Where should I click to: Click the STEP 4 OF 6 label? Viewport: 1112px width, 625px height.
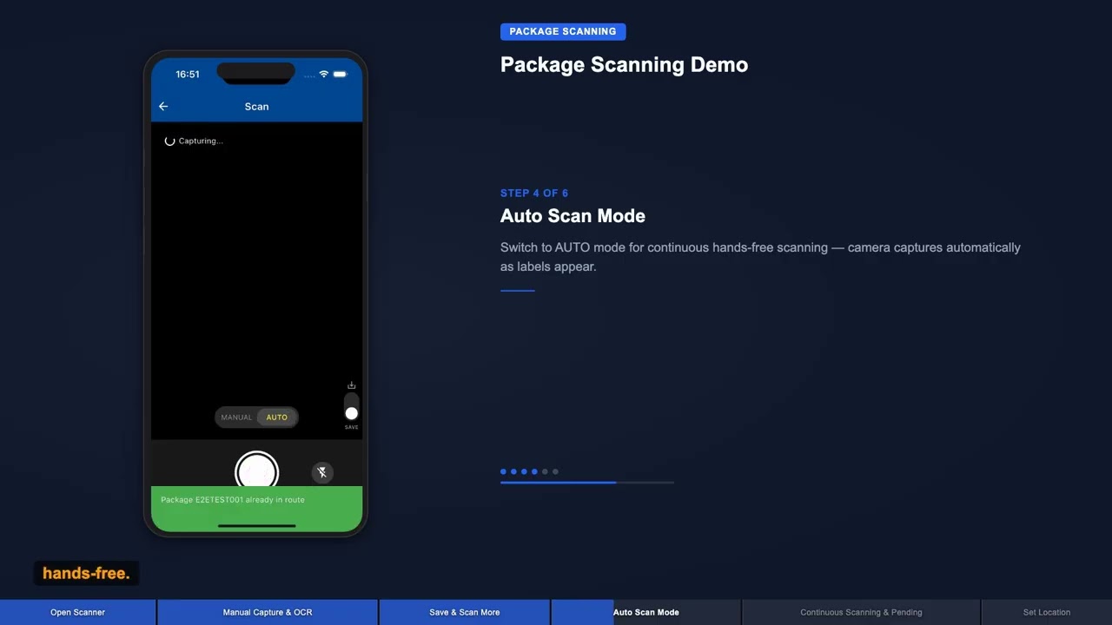[x=534, y=193]
